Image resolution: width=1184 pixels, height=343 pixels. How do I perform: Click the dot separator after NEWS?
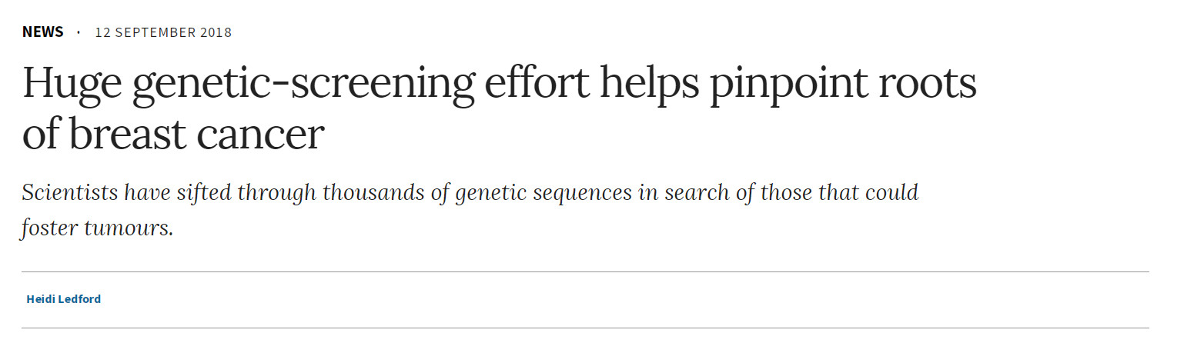click(x=79, y=32)
